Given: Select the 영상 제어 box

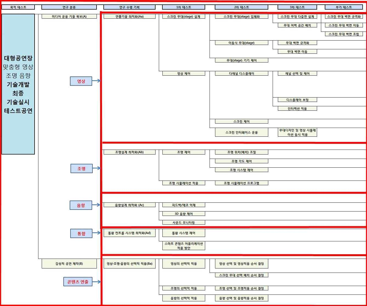Looking at the screenshot, I should 183,73.
